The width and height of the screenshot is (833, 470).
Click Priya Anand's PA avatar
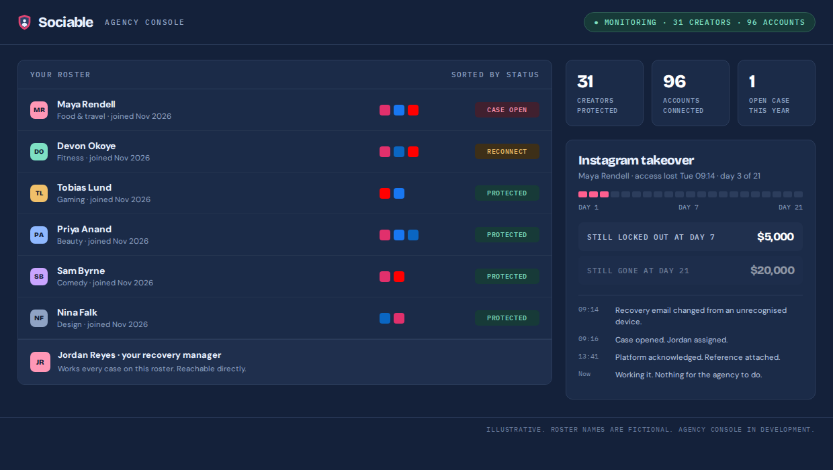[x=39, y=235]
